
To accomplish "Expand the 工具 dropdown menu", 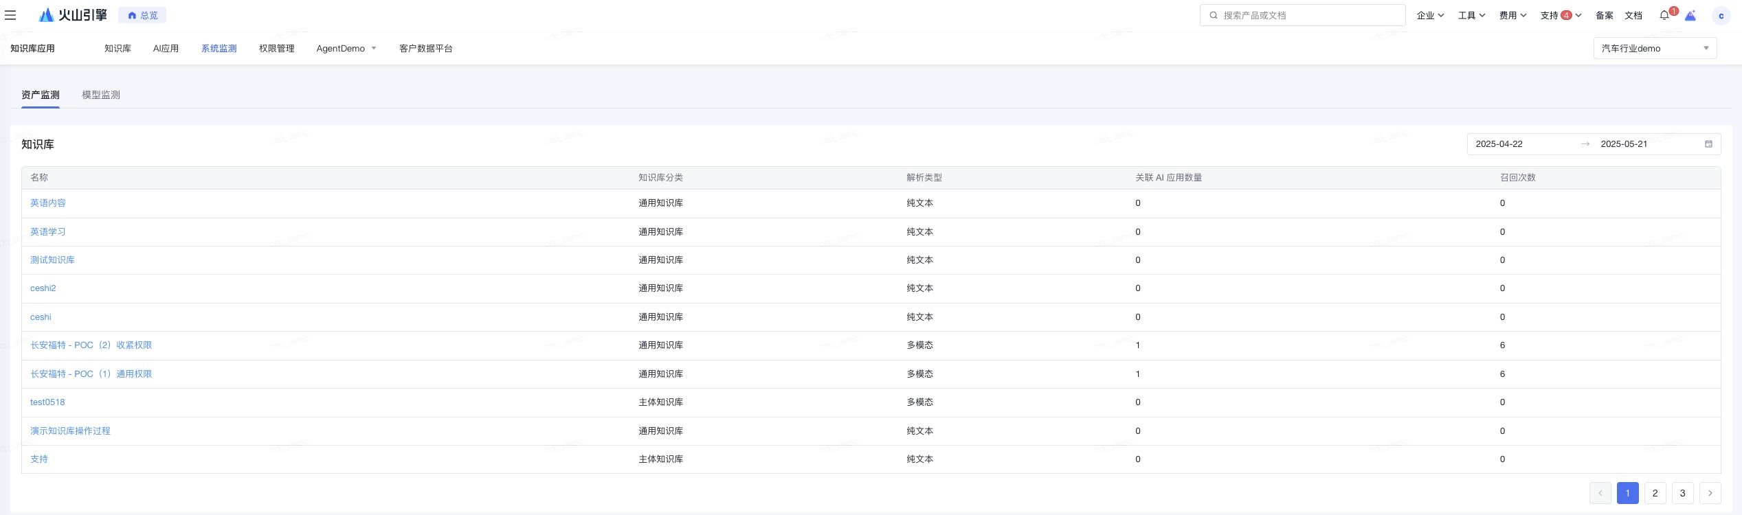I will pyautogui.click(x=1471, y=15).
